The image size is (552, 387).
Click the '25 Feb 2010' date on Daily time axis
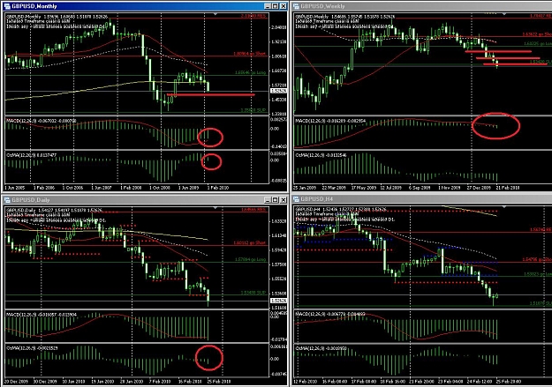pos(219,382)
